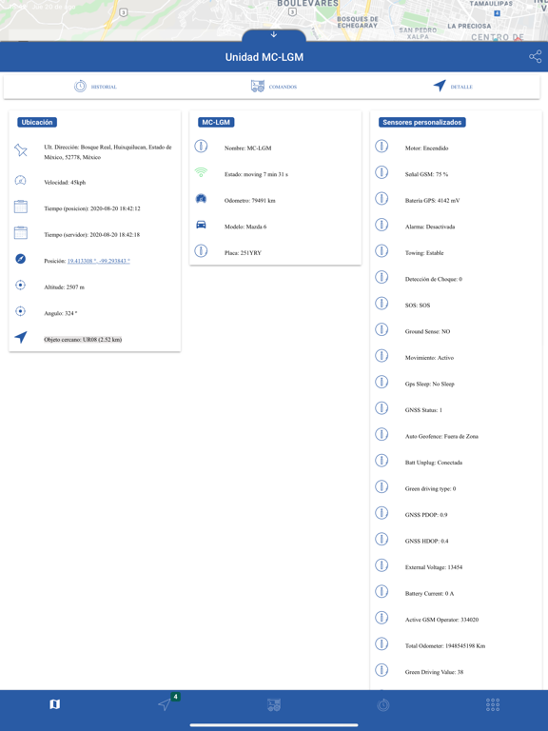Select the Ult. Dirección Bosque Real address text
Viewport: 548px width, 731px height.
[x=108, y=152]
